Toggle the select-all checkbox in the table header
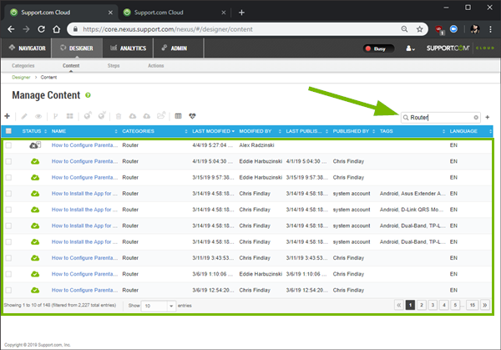The height and width of the screenshot is (350, 501). point(8,131)
